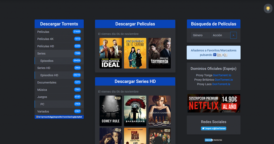Open the Variados category

click(x=59, y=111)
